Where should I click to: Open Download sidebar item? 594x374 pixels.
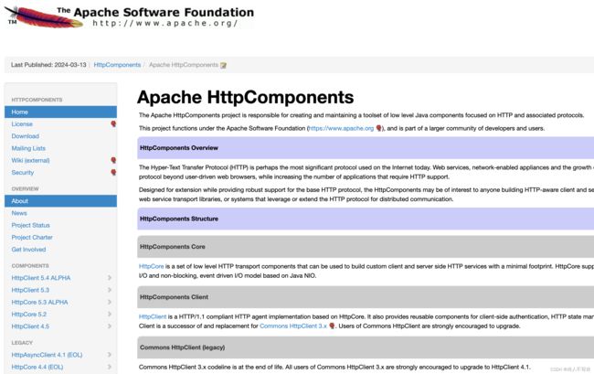tap(25, 136)
